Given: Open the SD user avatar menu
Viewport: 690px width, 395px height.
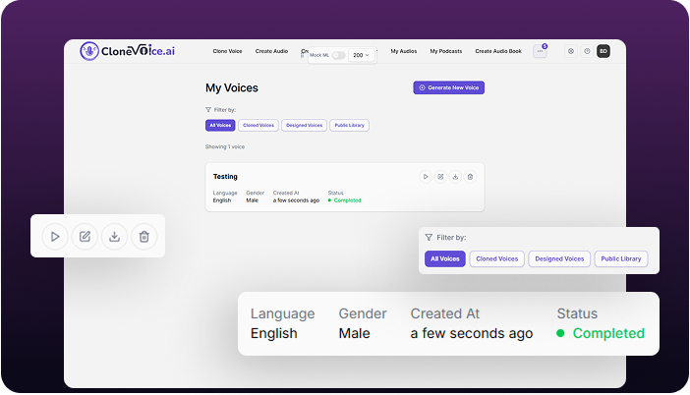Looking at the screenshot, I should pos(604,51).
